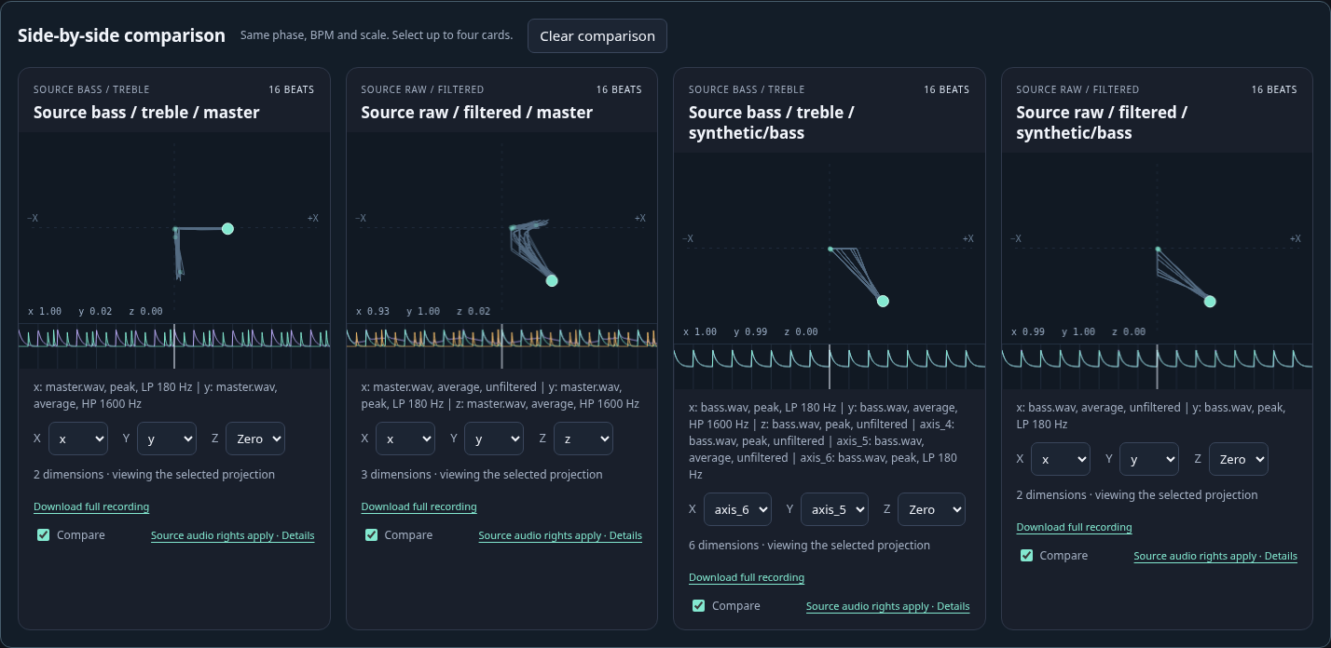Open Y axis dropdown on bass / treble / master card
1331x648 pixels.
(x=167, y=439)
